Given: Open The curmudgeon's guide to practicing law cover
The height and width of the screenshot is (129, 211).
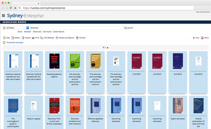Looking at the screenshot, I should point(13,105).
